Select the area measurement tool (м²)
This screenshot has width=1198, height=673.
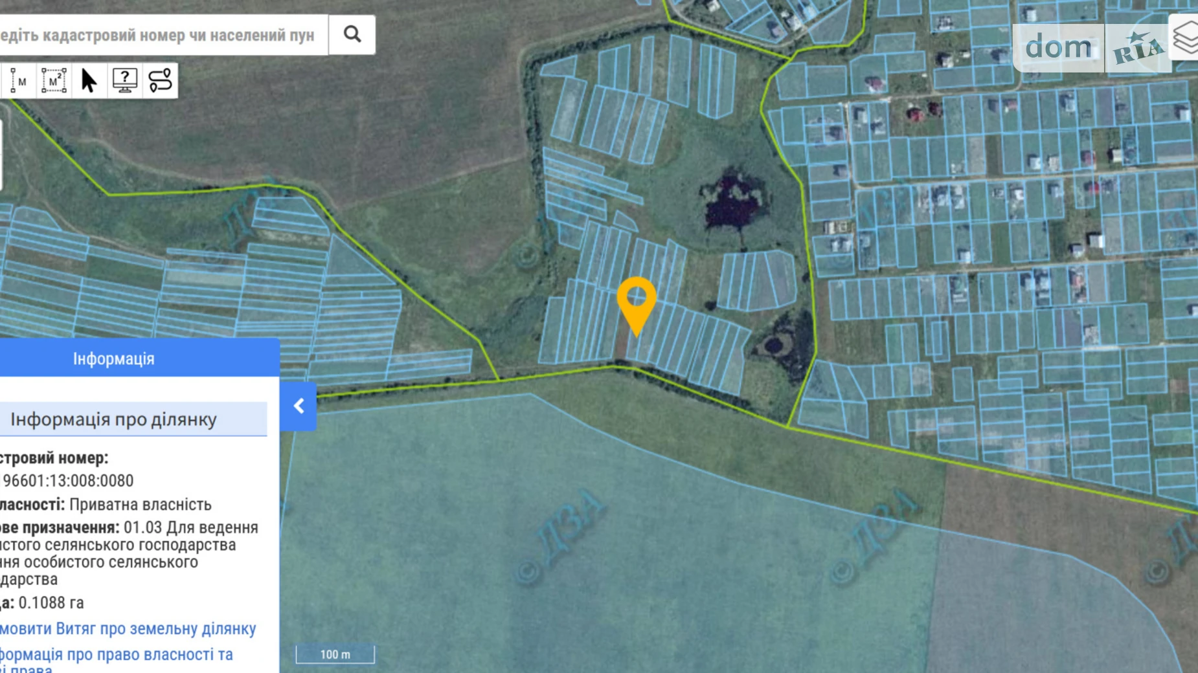tap(54, 81)
